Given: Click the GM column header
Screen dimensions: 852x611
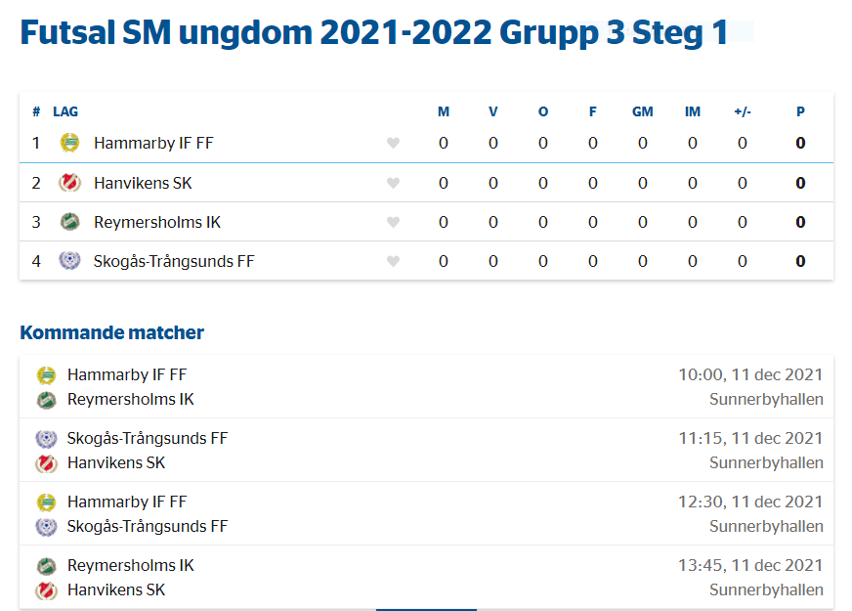Looking at the screenshot, I should pos(642,112).
